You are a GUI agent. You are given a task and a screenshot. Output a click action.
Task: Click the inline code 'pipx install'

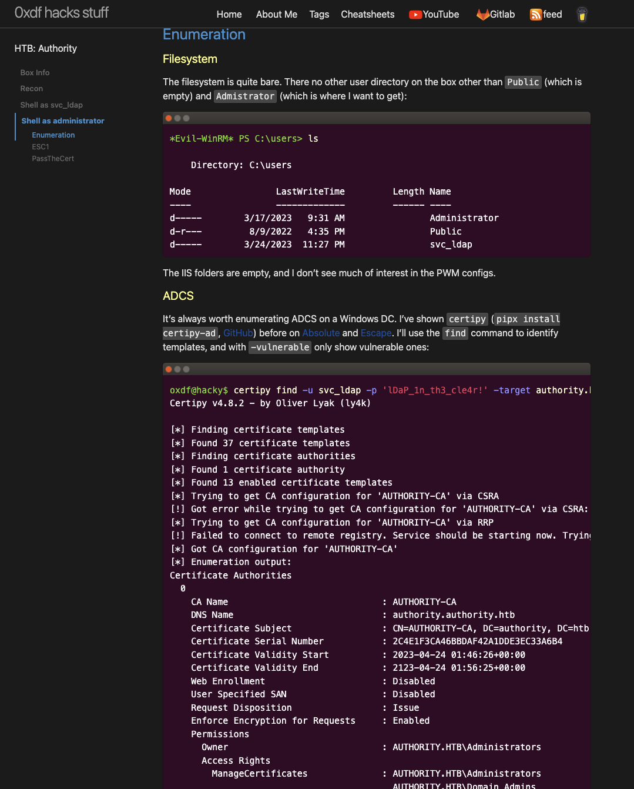528,319
